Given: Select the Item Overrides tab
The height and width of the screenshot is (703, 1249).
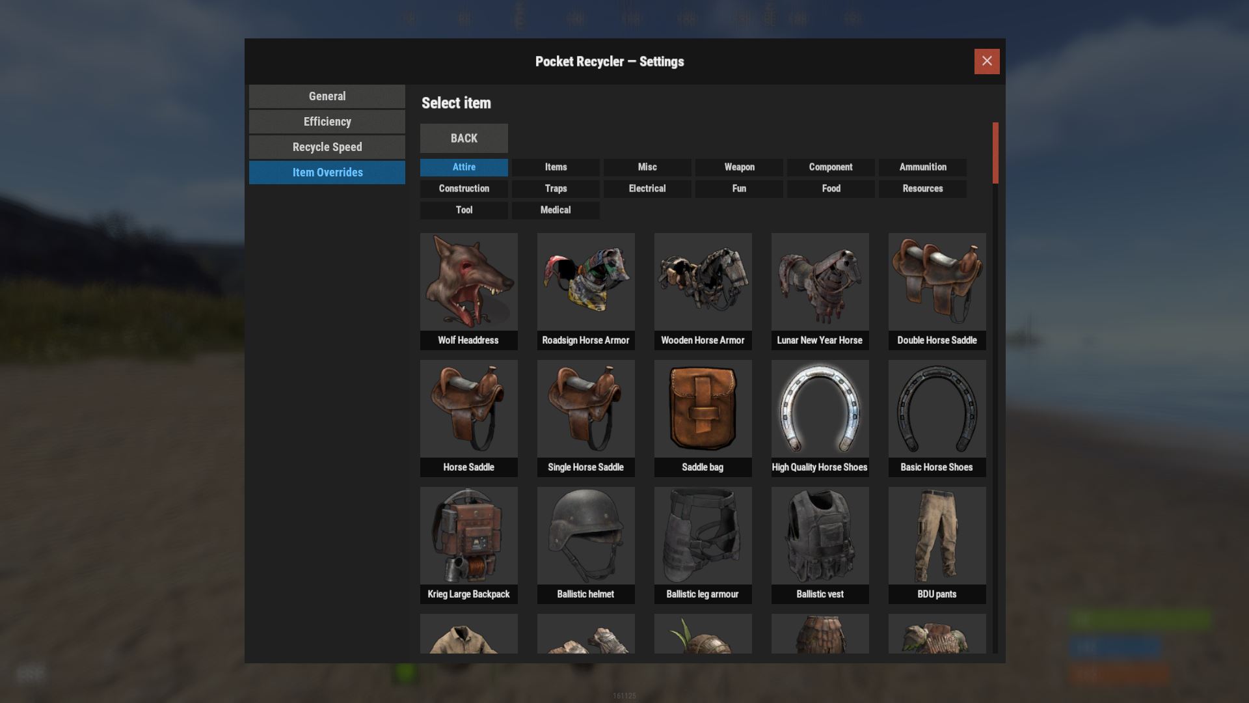Looking at the screenshot, I should click(327, 172).
